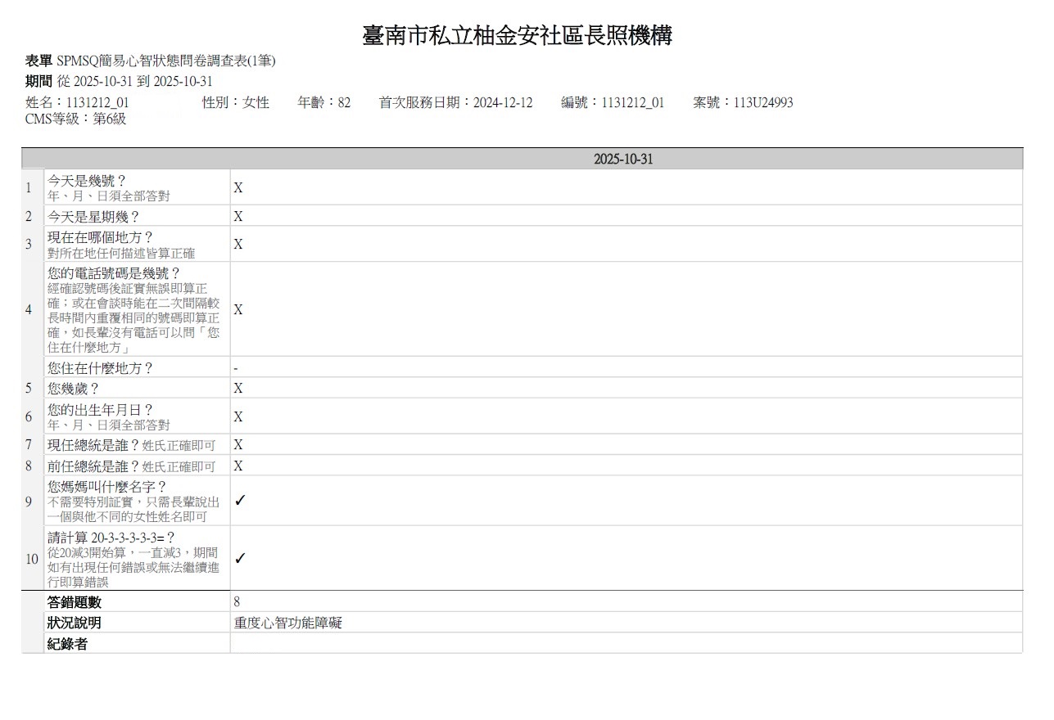Click the X mark for 現任總統是誰
1054x720 pixels.
point(238,445)
